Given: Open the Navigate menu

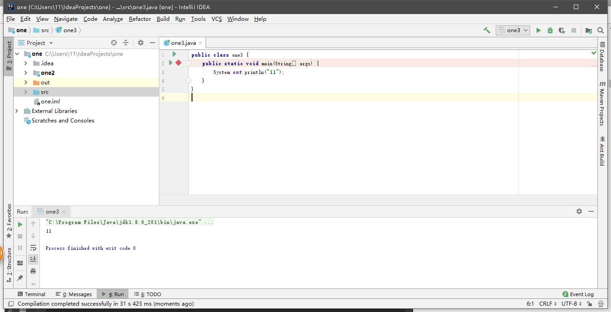Looking at the screenshot, I should pos(66,19).
